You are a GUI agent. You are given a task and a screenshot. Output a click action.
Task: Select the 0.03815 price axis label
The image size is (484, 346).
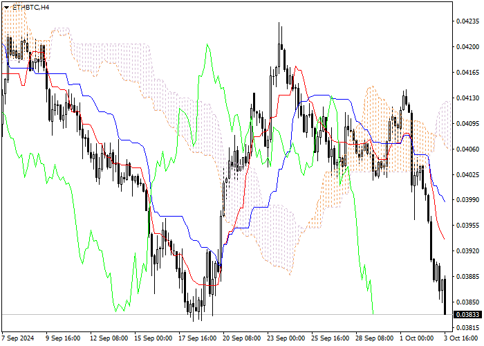point(468,327)
